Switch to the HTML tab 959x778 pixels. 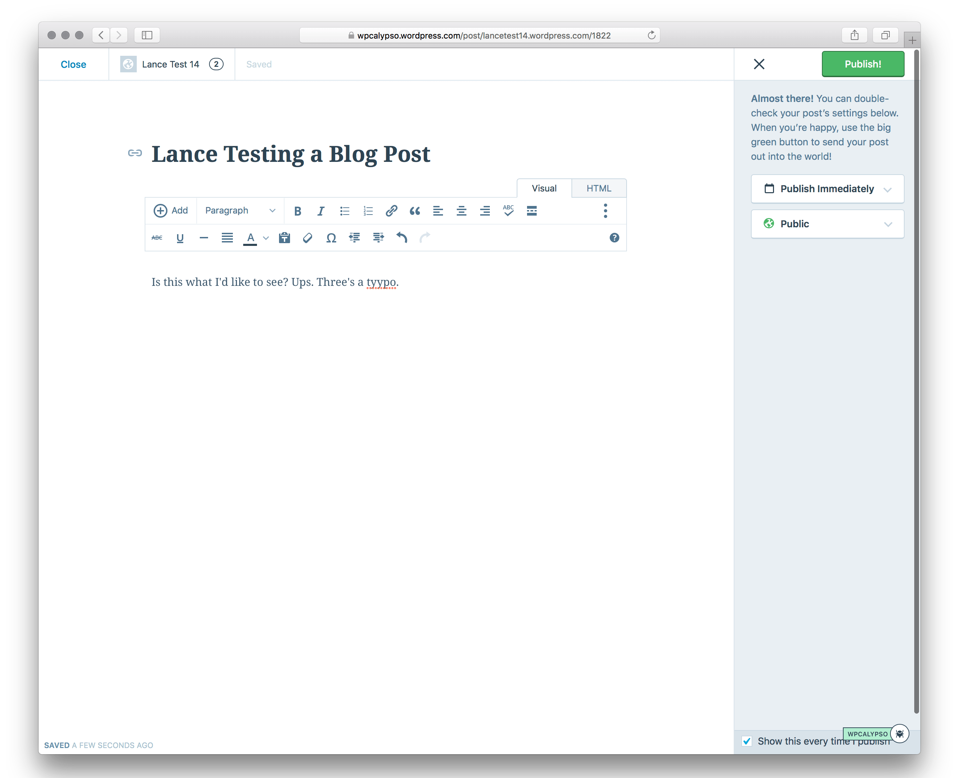point(599,188)
